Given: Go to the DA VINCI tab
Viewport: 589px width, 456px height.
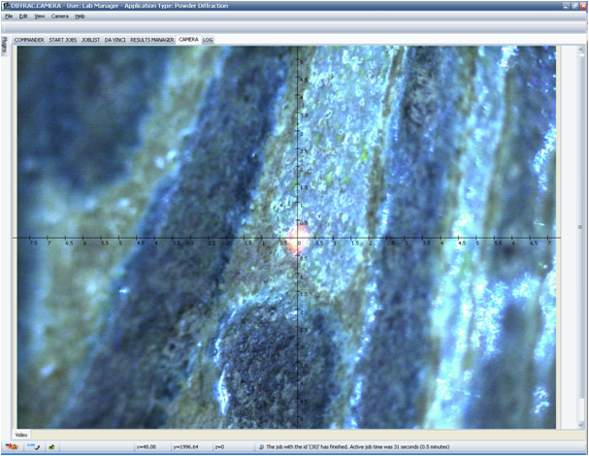Looking at the screenshot, I should pos(115,40).
